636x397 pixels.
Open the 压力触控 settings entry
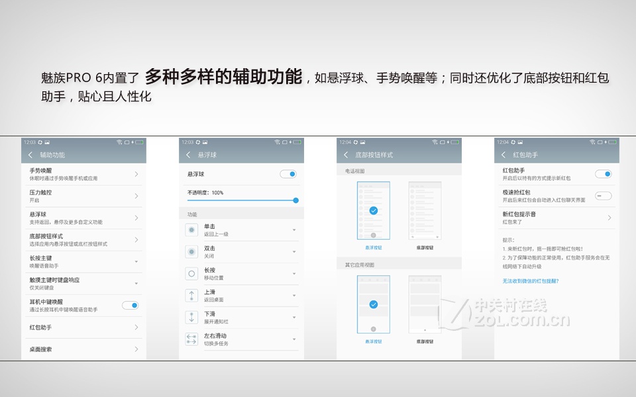pyautogui.click(x=83, y=196)
